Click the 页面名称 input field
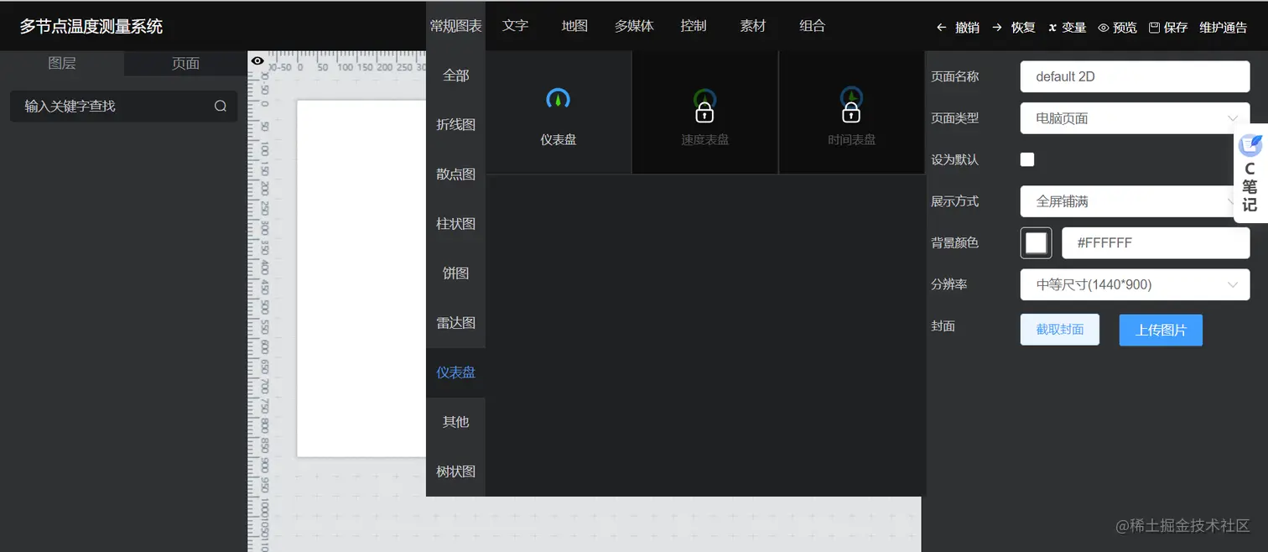 click(1135, 76)
